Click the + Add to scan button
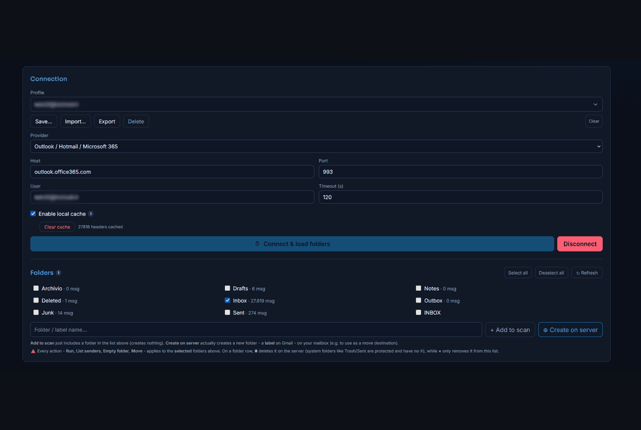The image size is (641, 430). tap(510, 330)
